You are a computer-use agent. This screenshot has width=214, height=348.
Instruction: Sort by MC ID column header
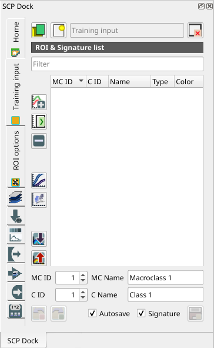click(x=68, y=81)
